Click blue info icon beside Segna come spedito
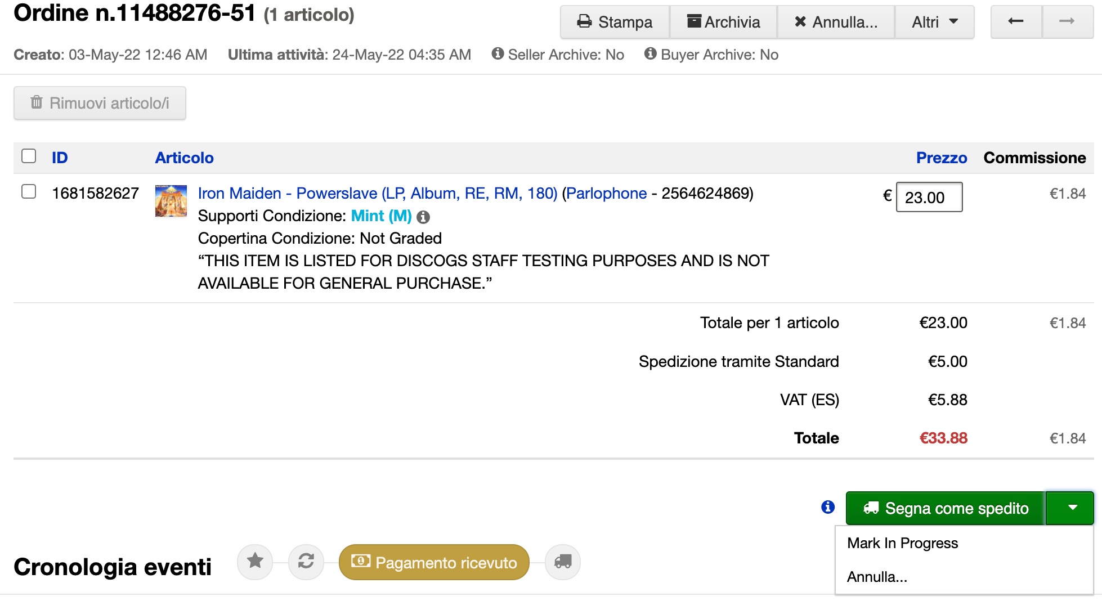Viewport: 1102px width, 601px height. (x=828, y=507)
